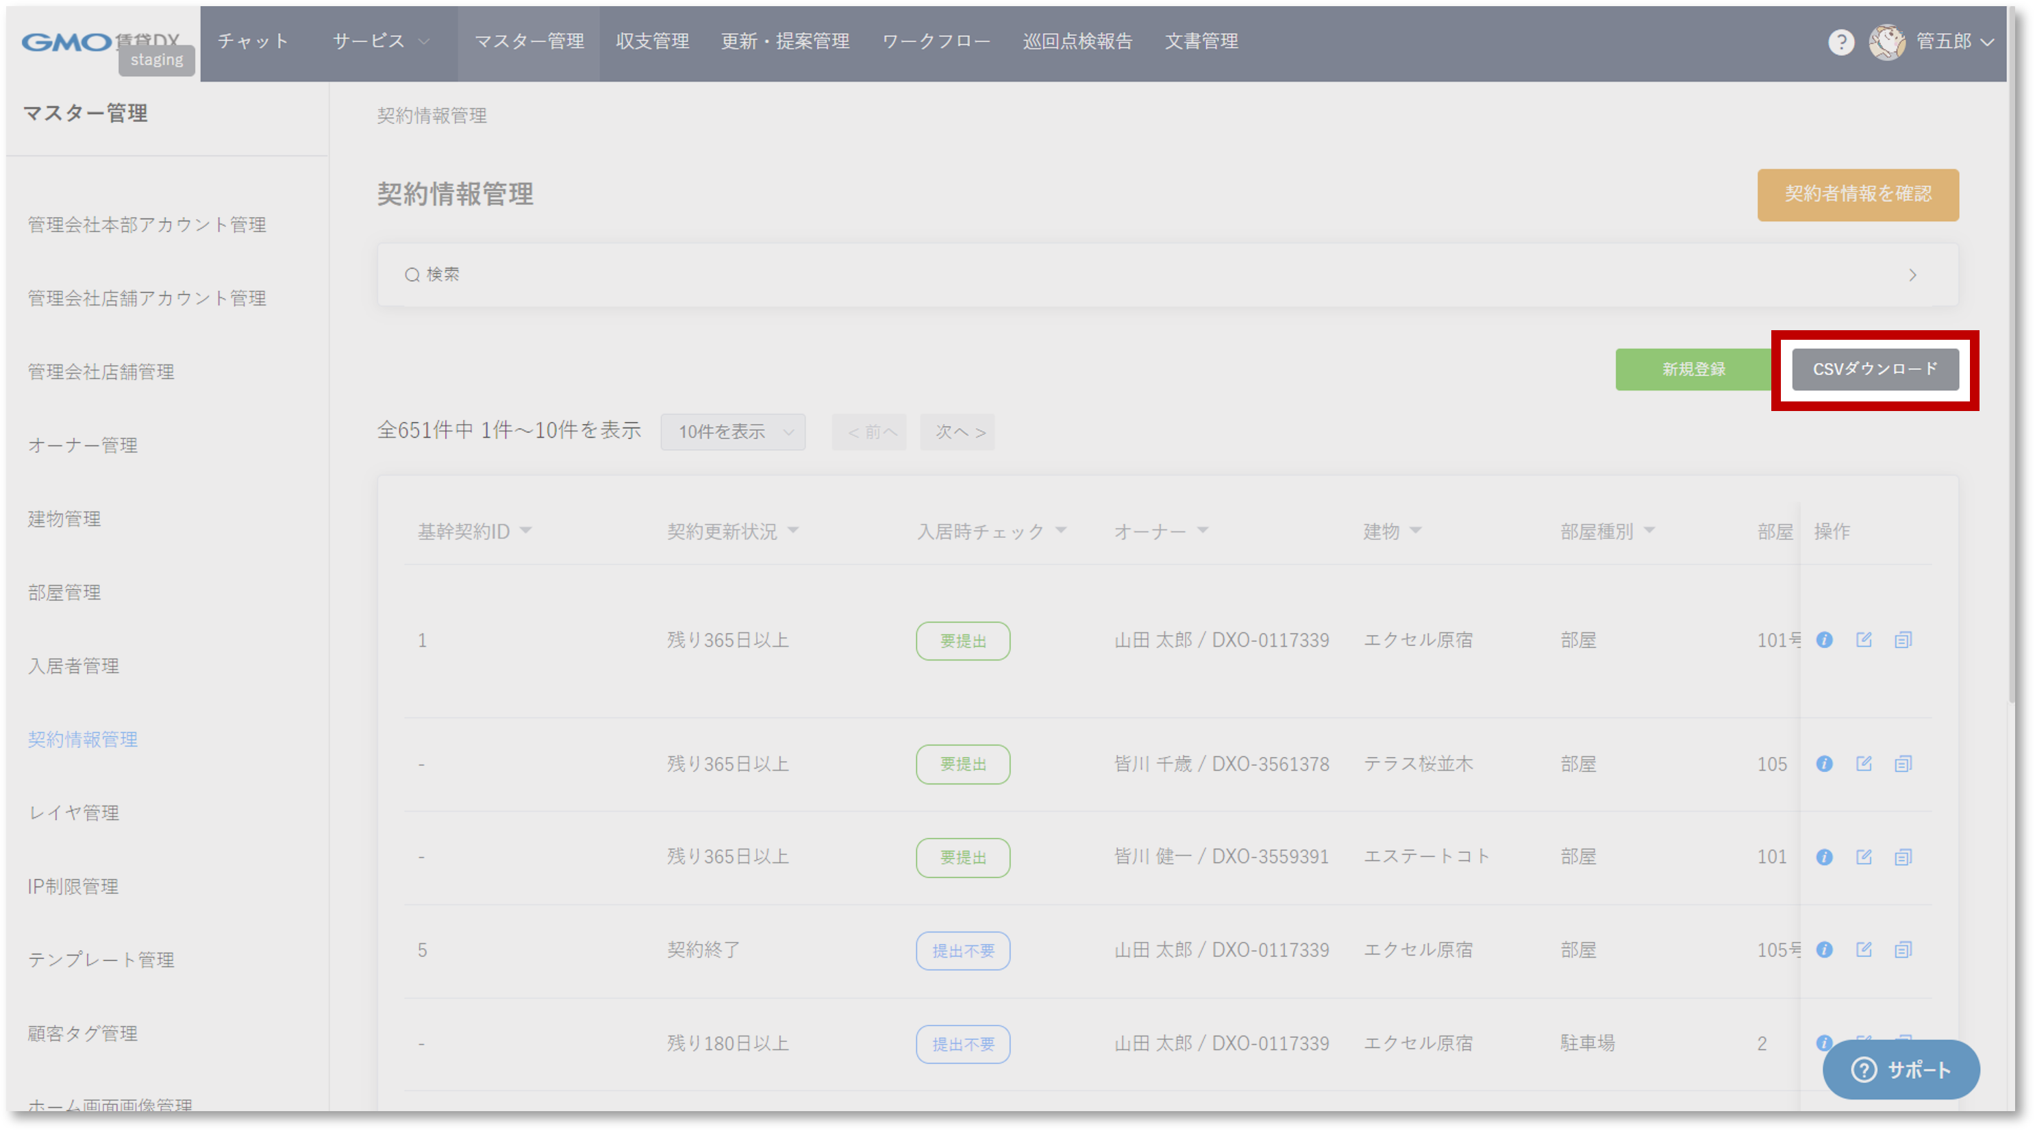This screenshot has height=1131, width=2035.
Task: Open the サポート support bubble
Action: point(1901,1070)
